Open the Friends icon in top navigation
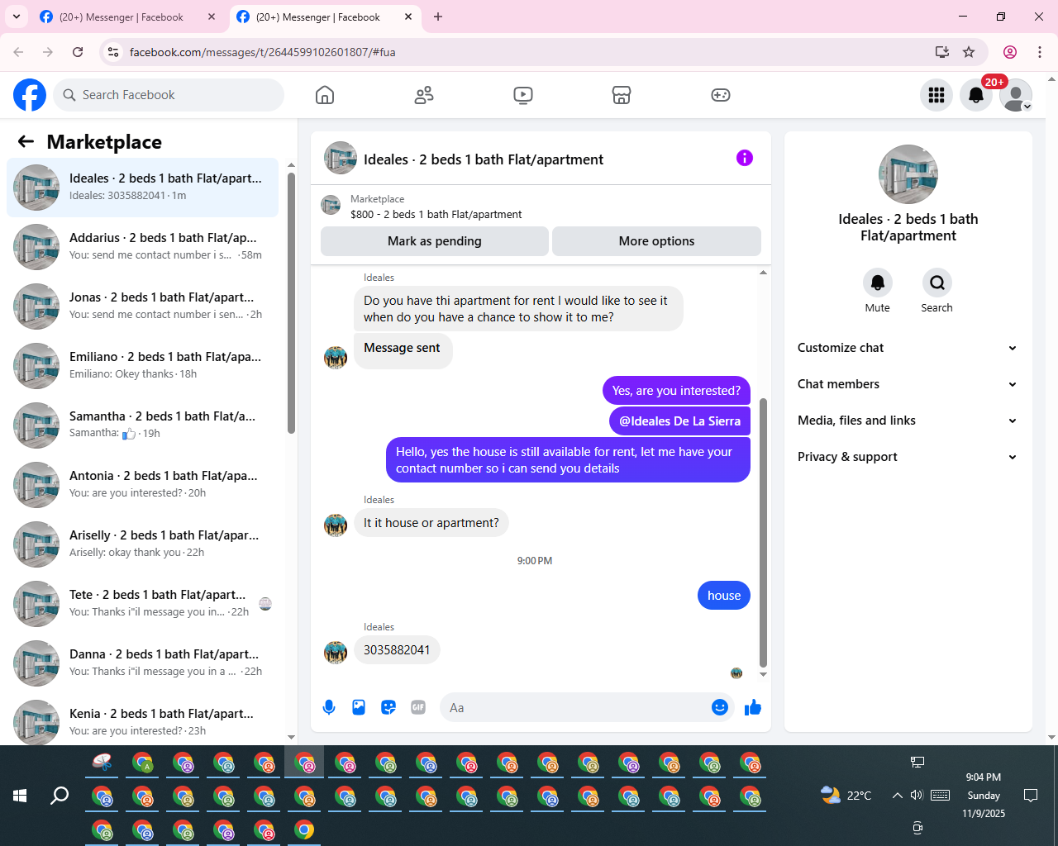This screenshot has height=846, width=1058. pos(424,95)
